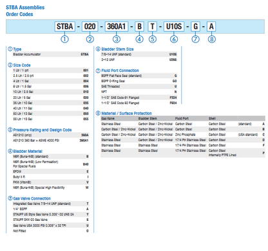Select the 'BSPP O-Ring Seal' row
The width and height of the screenshot is (268, 251).
pyautogui.click(x=139, y=81)
